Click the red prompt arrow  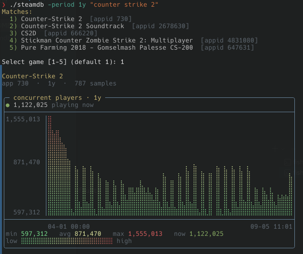point(4,4)
